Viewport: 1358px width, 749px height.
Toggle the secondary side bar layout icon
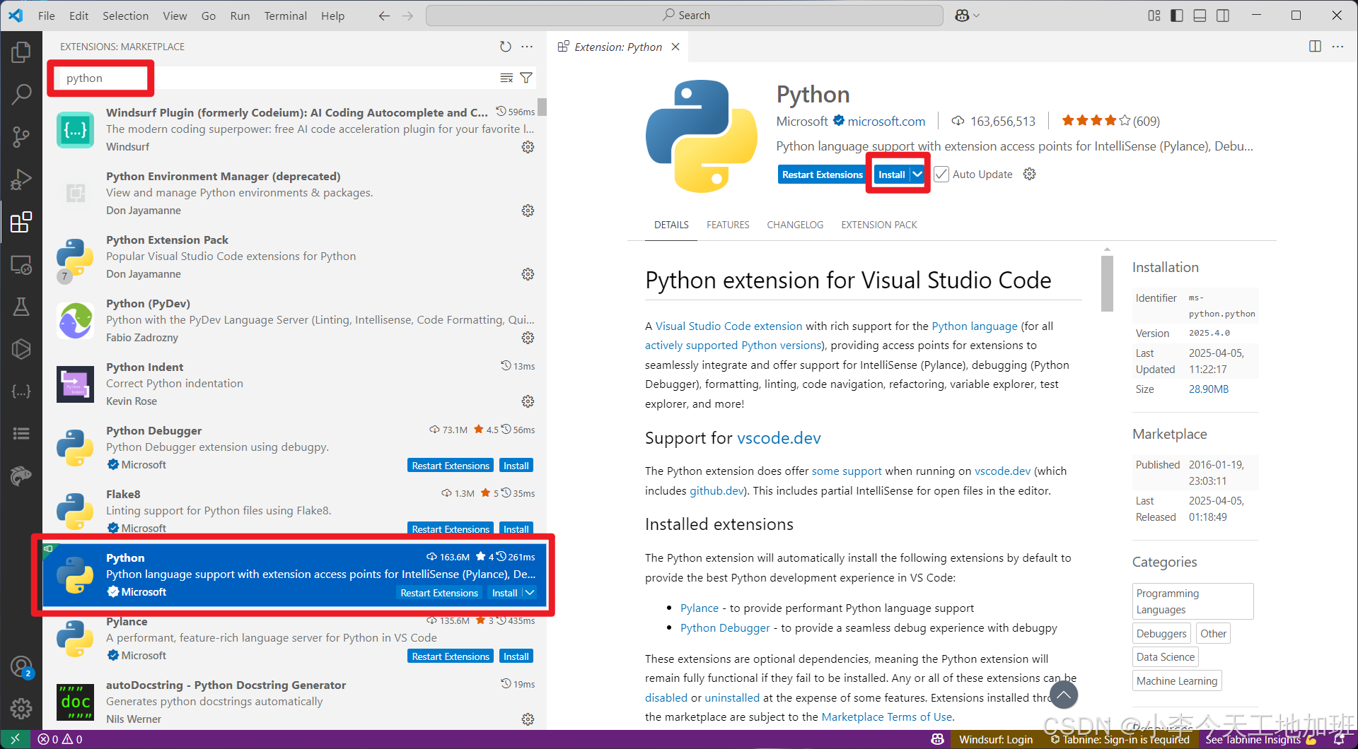(1222, 16)
